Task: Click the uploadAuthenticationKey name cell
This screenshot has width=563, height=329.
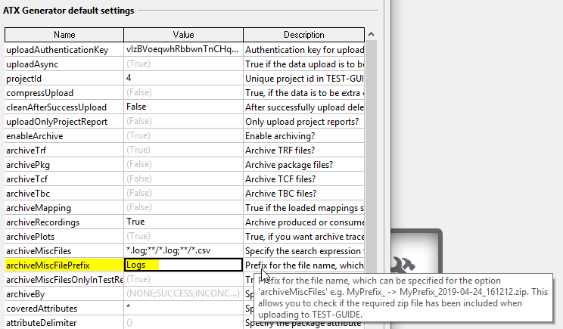Action: 64,49
